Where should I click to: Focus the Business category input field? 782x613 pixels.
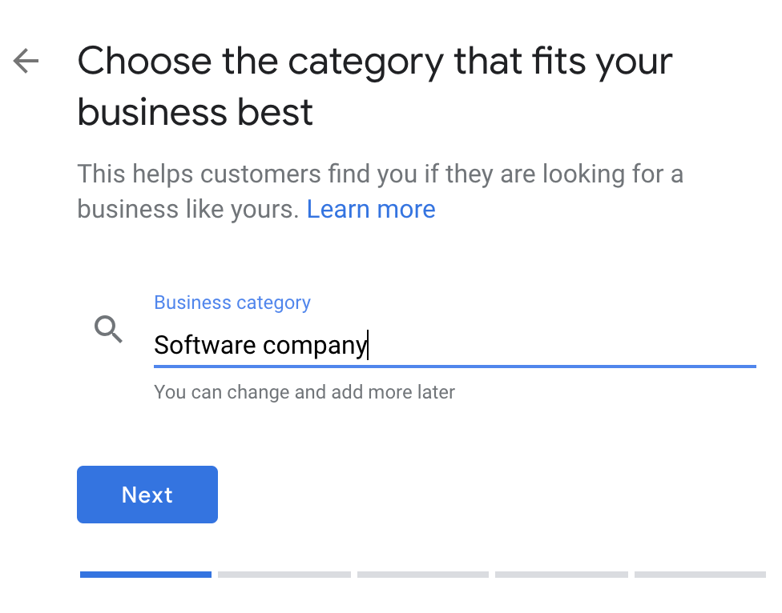point(455,345)
